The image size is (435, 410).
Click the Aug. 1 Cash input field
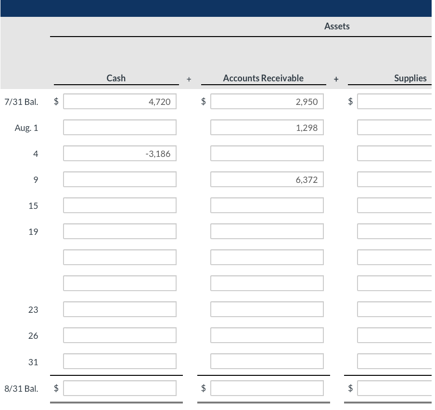coord(119,127)
